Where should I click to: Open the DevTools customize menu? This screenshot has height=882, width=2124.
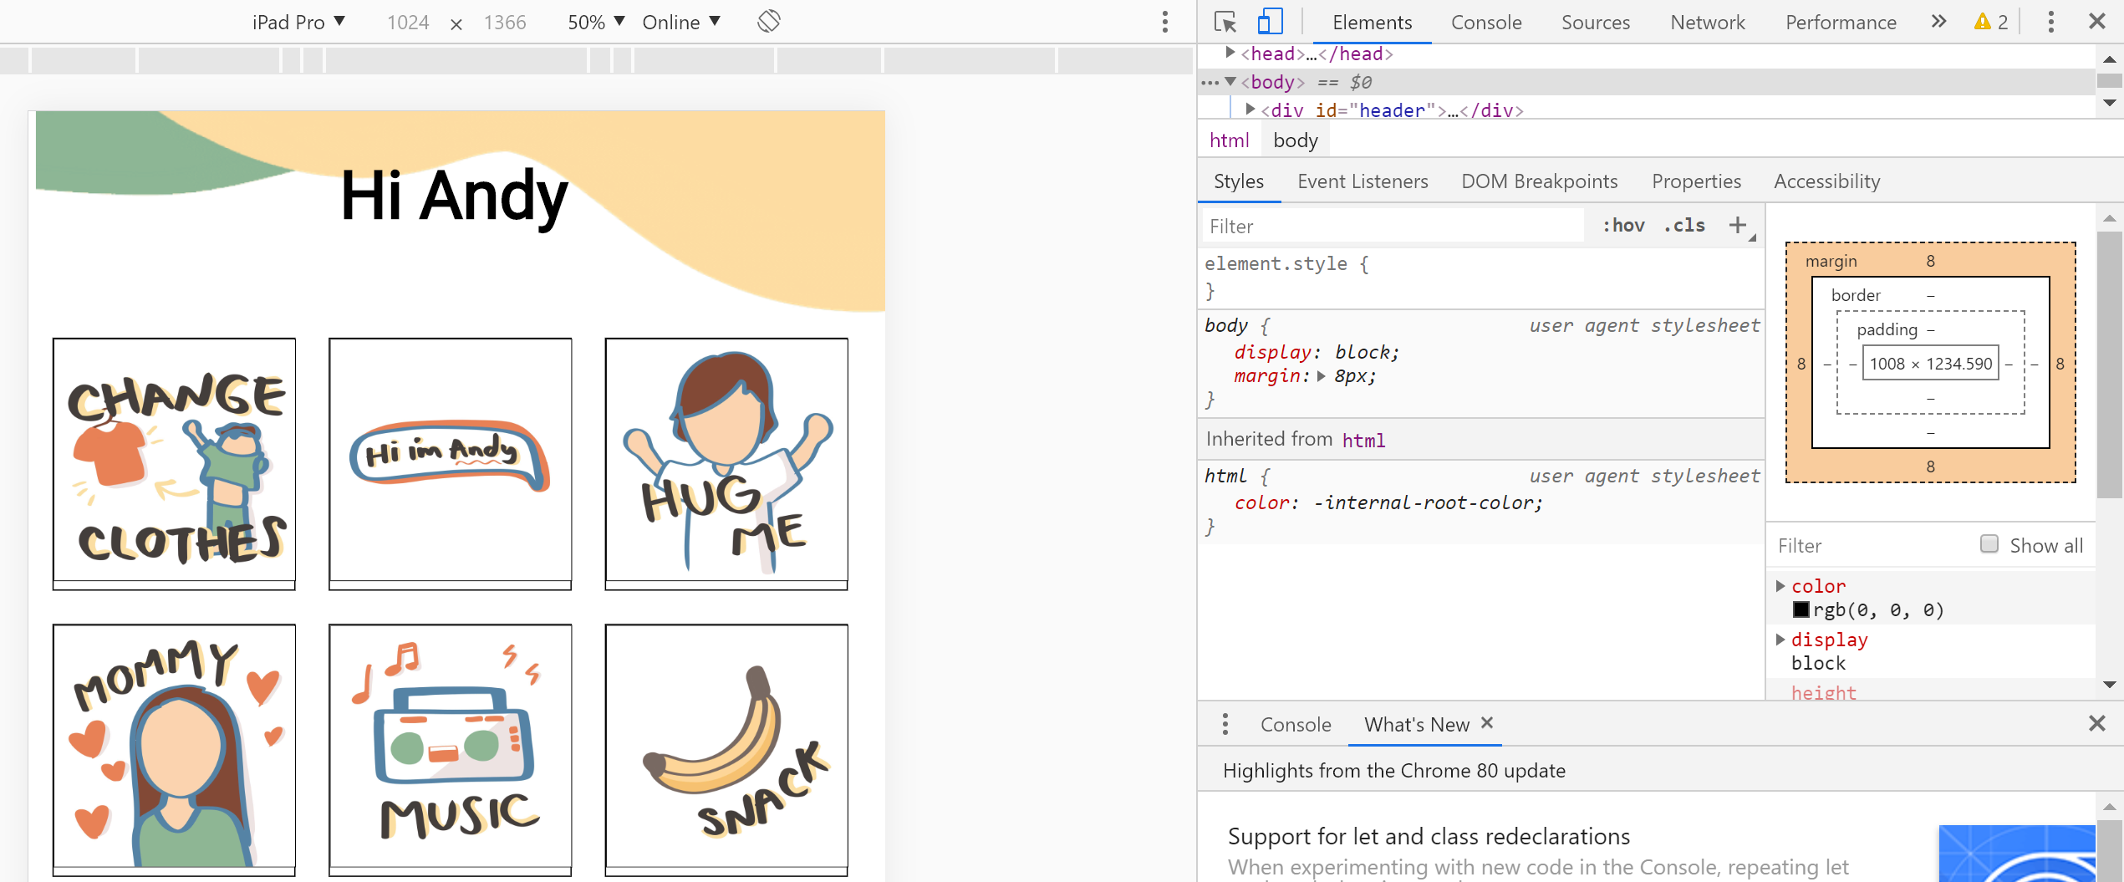(2050, 22)
